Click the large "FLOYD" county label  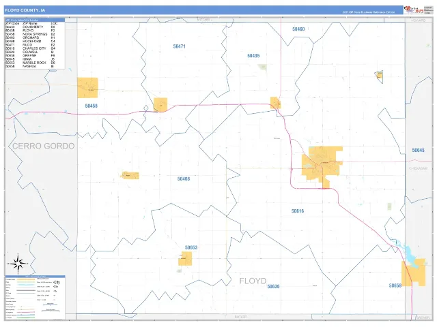[253, 281]
